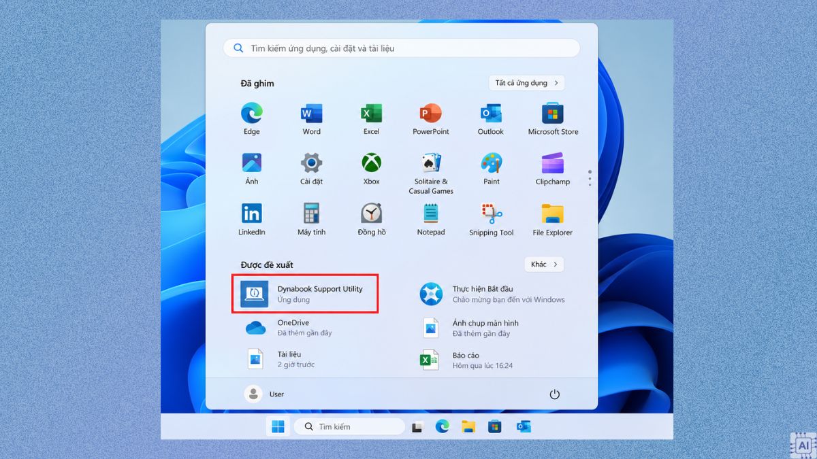Open Cài đặt (Settings) gear icon

[311, 169]
